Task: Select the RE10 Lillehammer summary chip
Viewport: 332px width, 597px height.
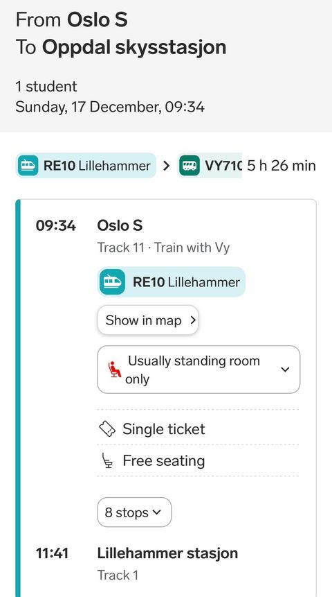Action: pyautogui.click(x=86, y=166)
